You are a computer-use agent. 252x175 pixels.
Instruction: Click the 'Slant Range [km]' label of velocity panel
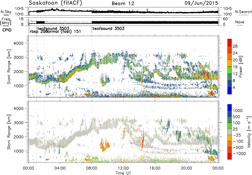pos(9,132)
